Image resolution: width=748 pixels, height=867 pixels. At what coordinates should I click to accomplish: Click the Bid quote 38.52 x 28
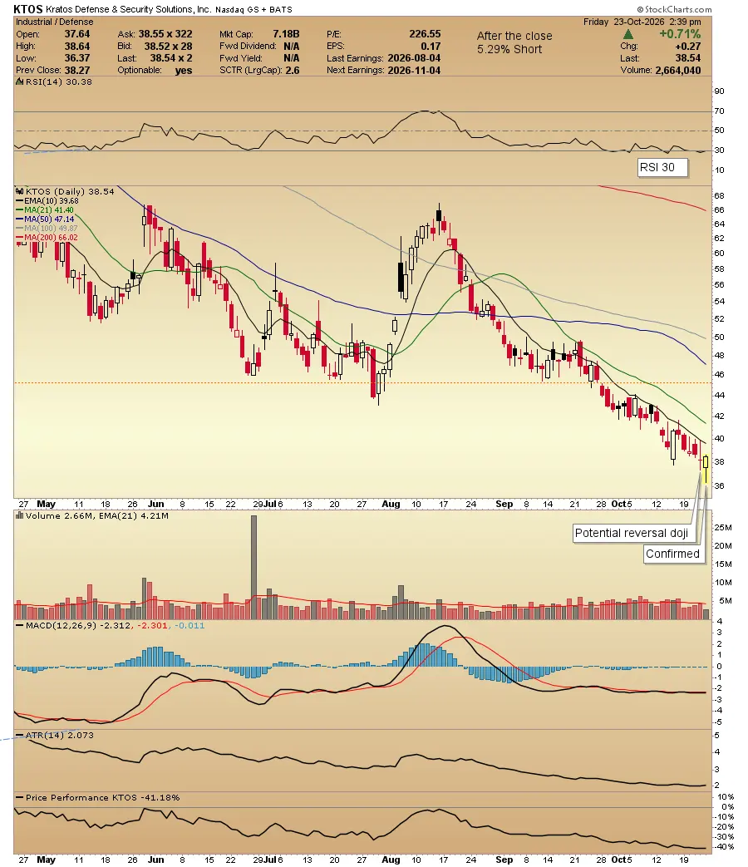168,47
